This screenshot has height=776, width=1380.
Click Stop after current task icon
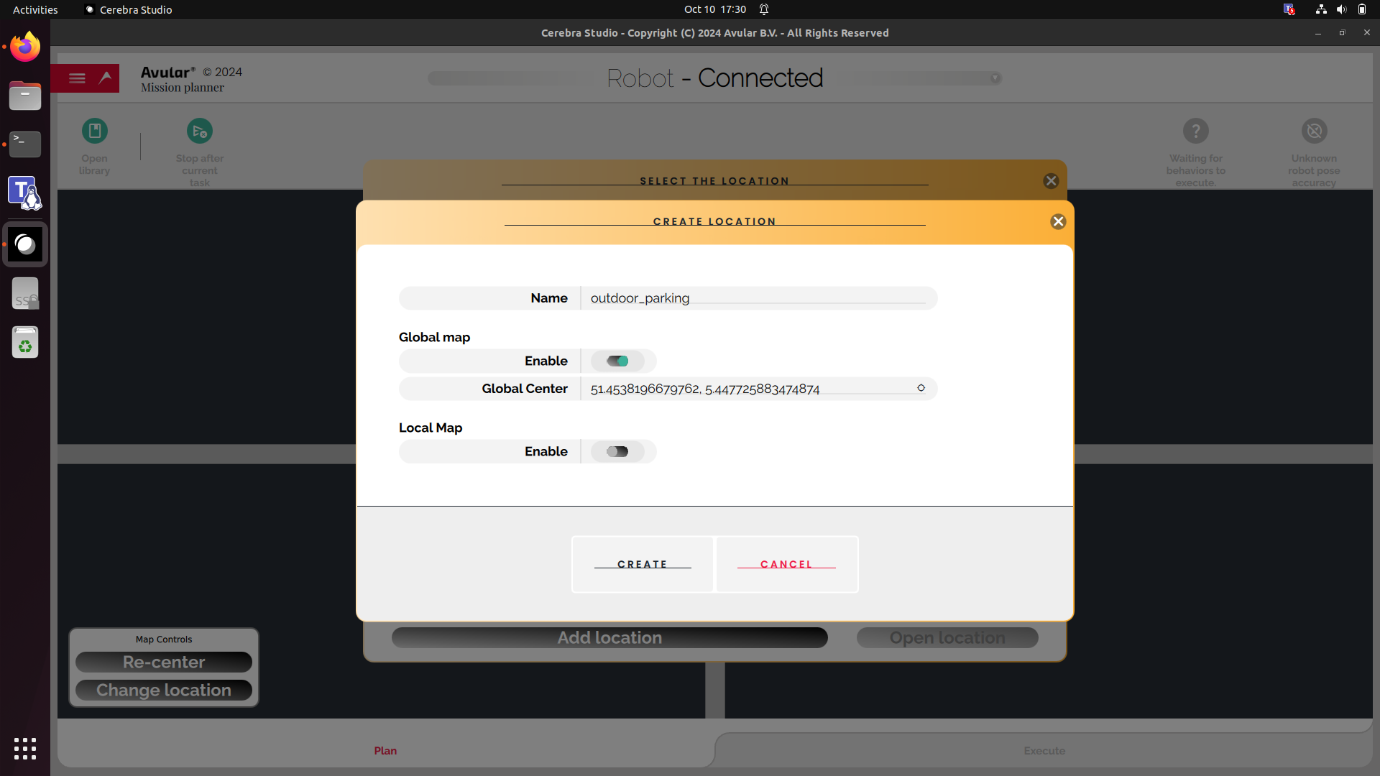pos(199,131)
